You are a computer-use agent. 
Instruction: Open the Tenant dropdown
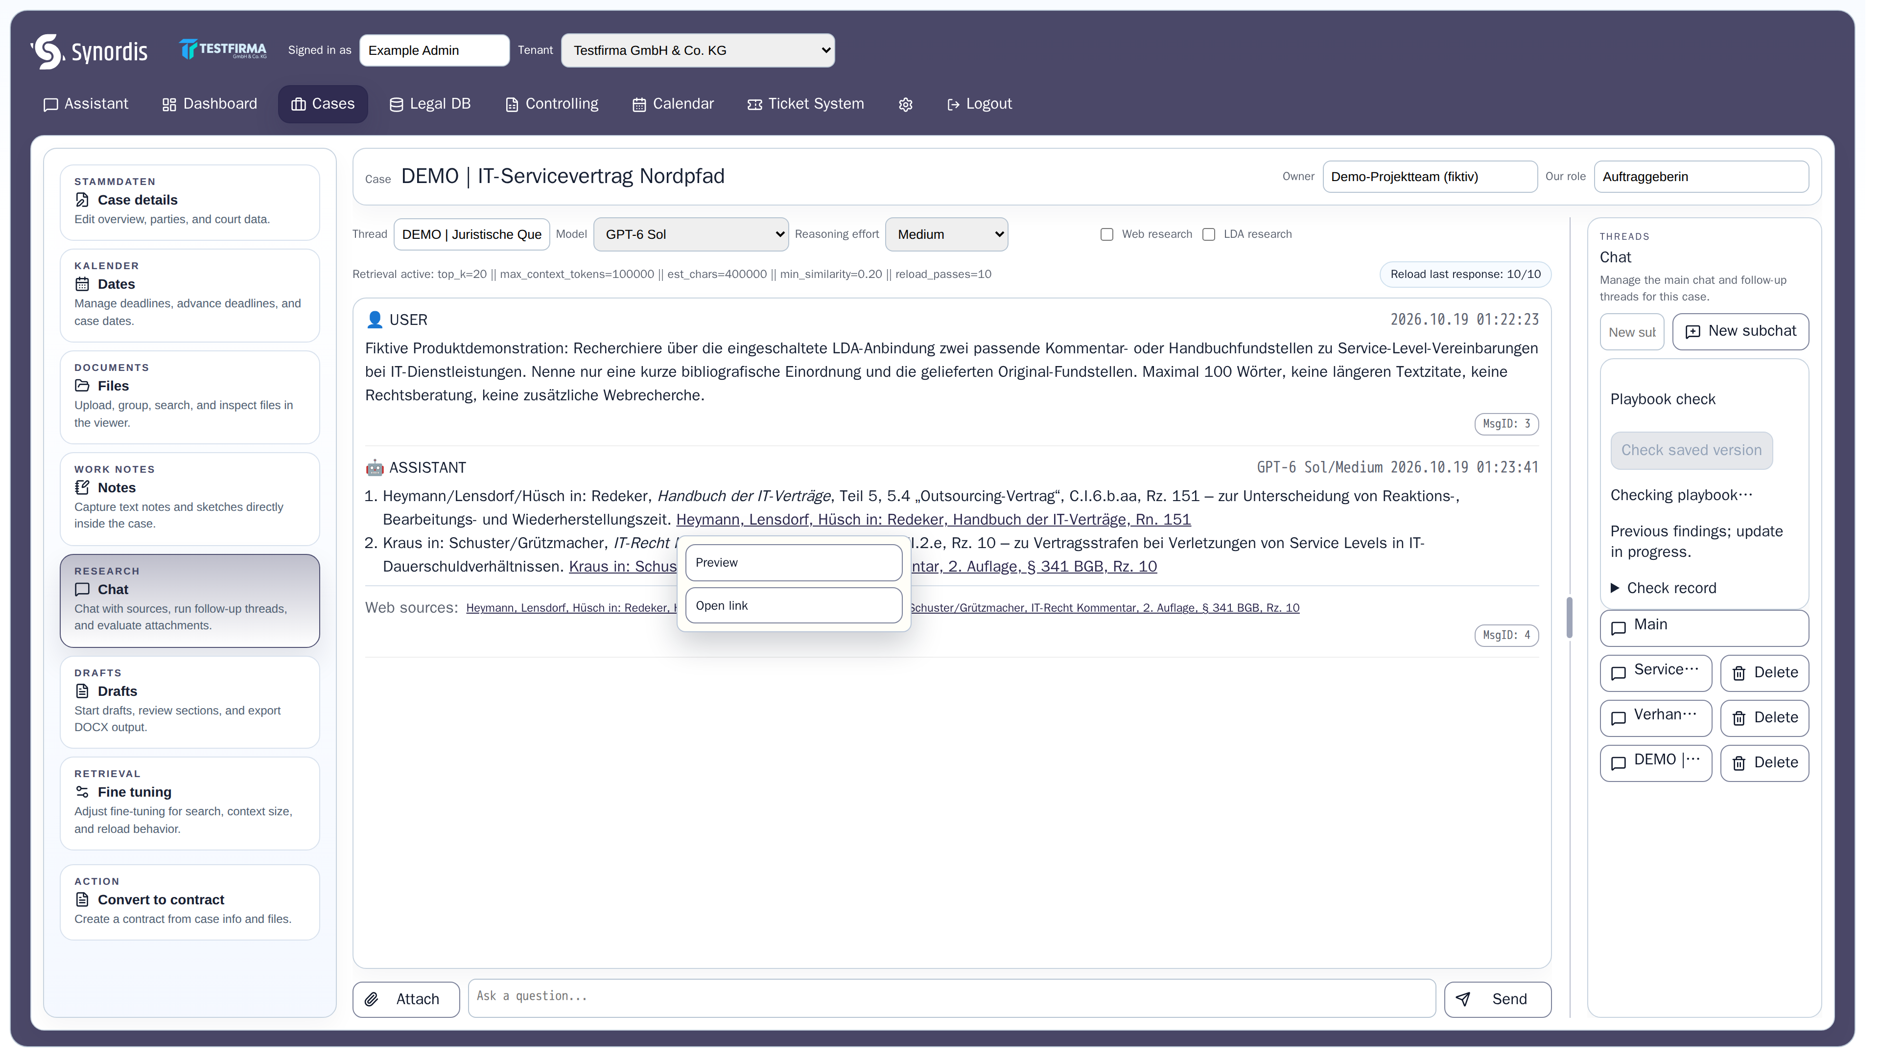(703, 51)
